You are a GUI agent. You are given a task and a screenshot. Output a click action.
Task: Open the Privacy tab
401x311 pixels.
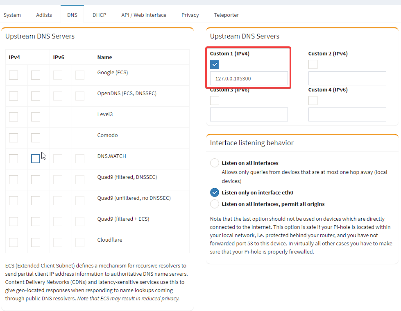(190, 15)
